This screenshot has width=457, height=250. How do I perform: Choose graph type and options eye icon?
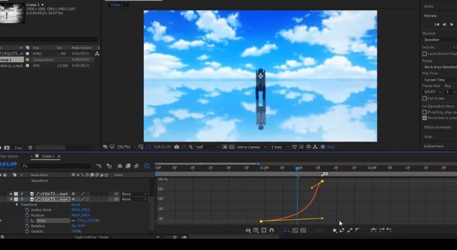click(248, 230)
